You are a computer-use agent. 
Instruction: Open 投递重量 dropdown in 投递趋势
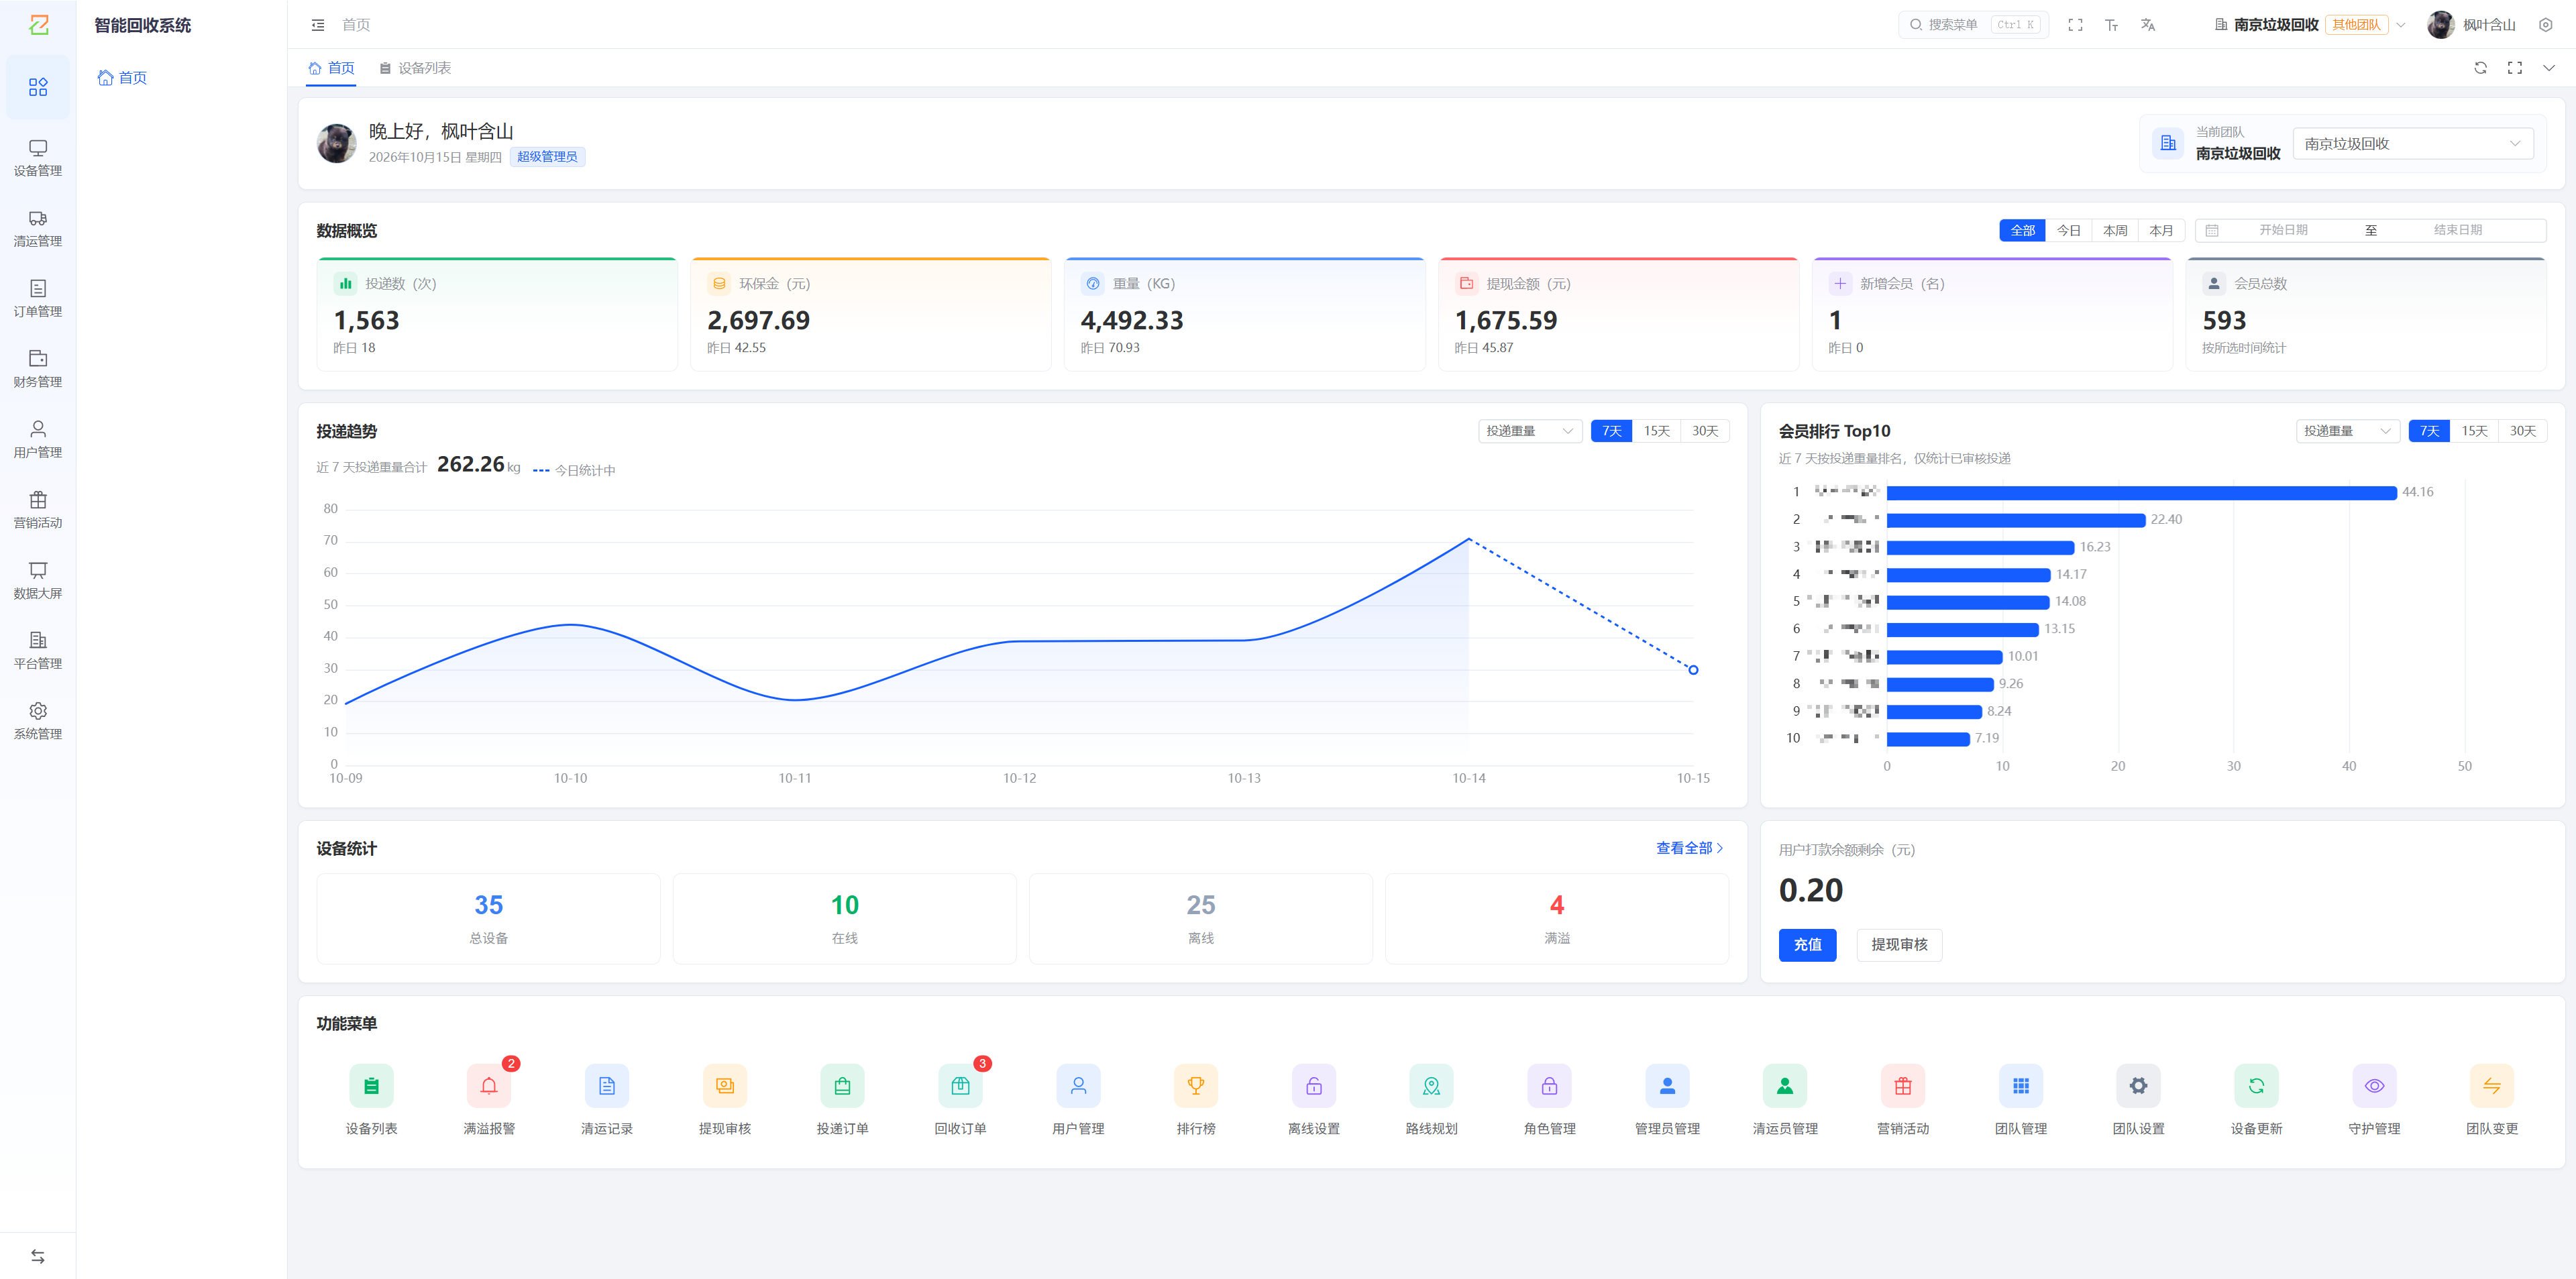pos(1530,431)
